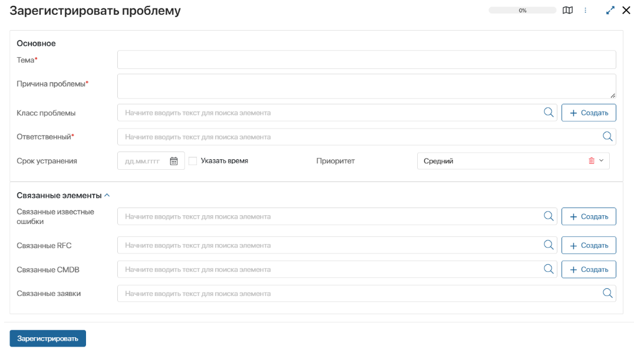Enable the Указать время checkbox
Viewport: 634px width, 349px height.
coord(193,161)
